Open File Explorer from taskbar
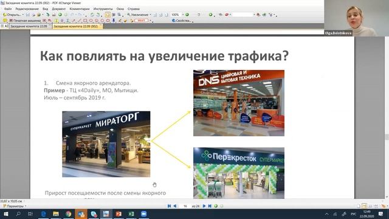 click(56, 214)
